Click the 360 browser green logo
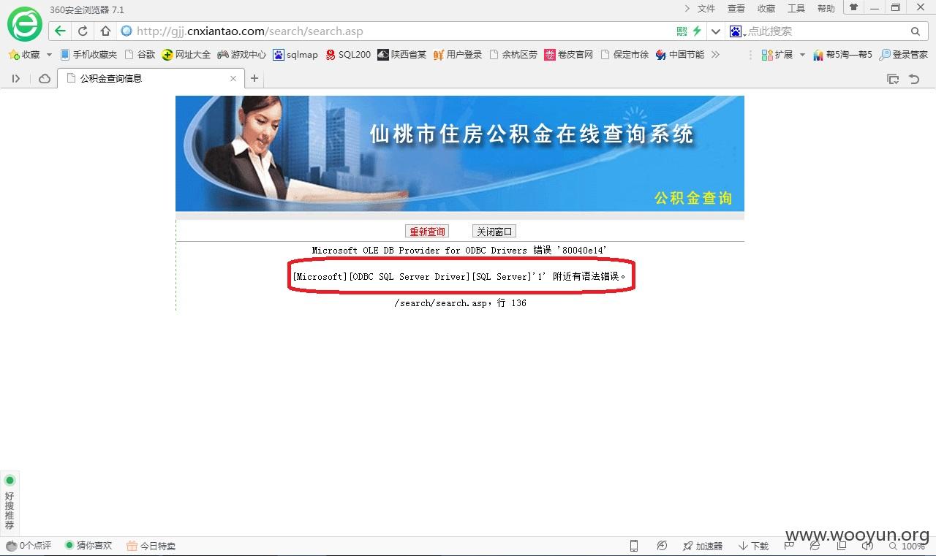Image resolution: width=936 pixels, height=556 pixels. (x=25, y=24)
